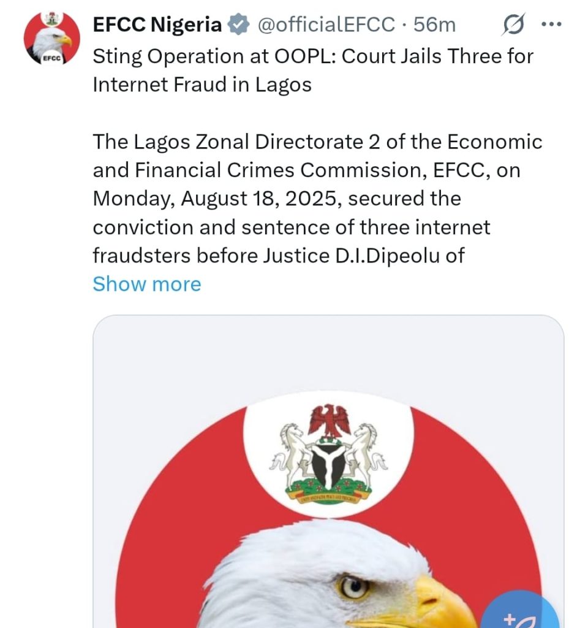Click the Nigerian coat of arms in image
588x628 pixels.
pyautogui.click(x=328, y=454)
